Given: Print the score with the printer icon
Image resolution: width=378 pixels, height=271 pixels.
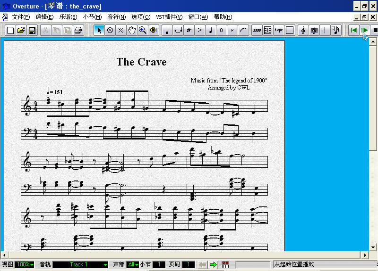Looking at the screenshot, I should (x=78, y=30).
